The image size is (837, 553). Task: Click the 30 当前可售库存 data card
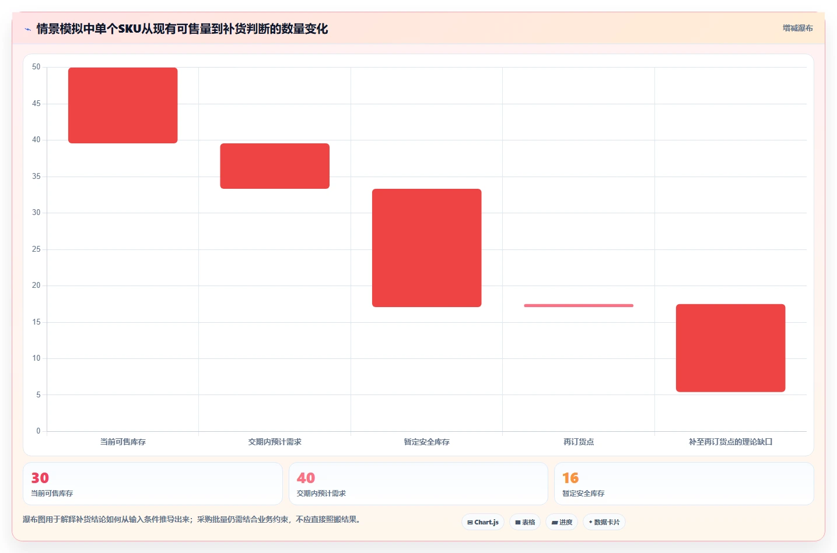pos(153,484)
